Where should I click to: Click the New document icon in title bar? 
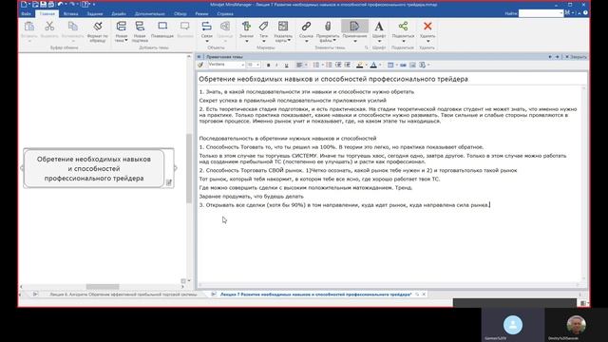[x=25, y=4]
